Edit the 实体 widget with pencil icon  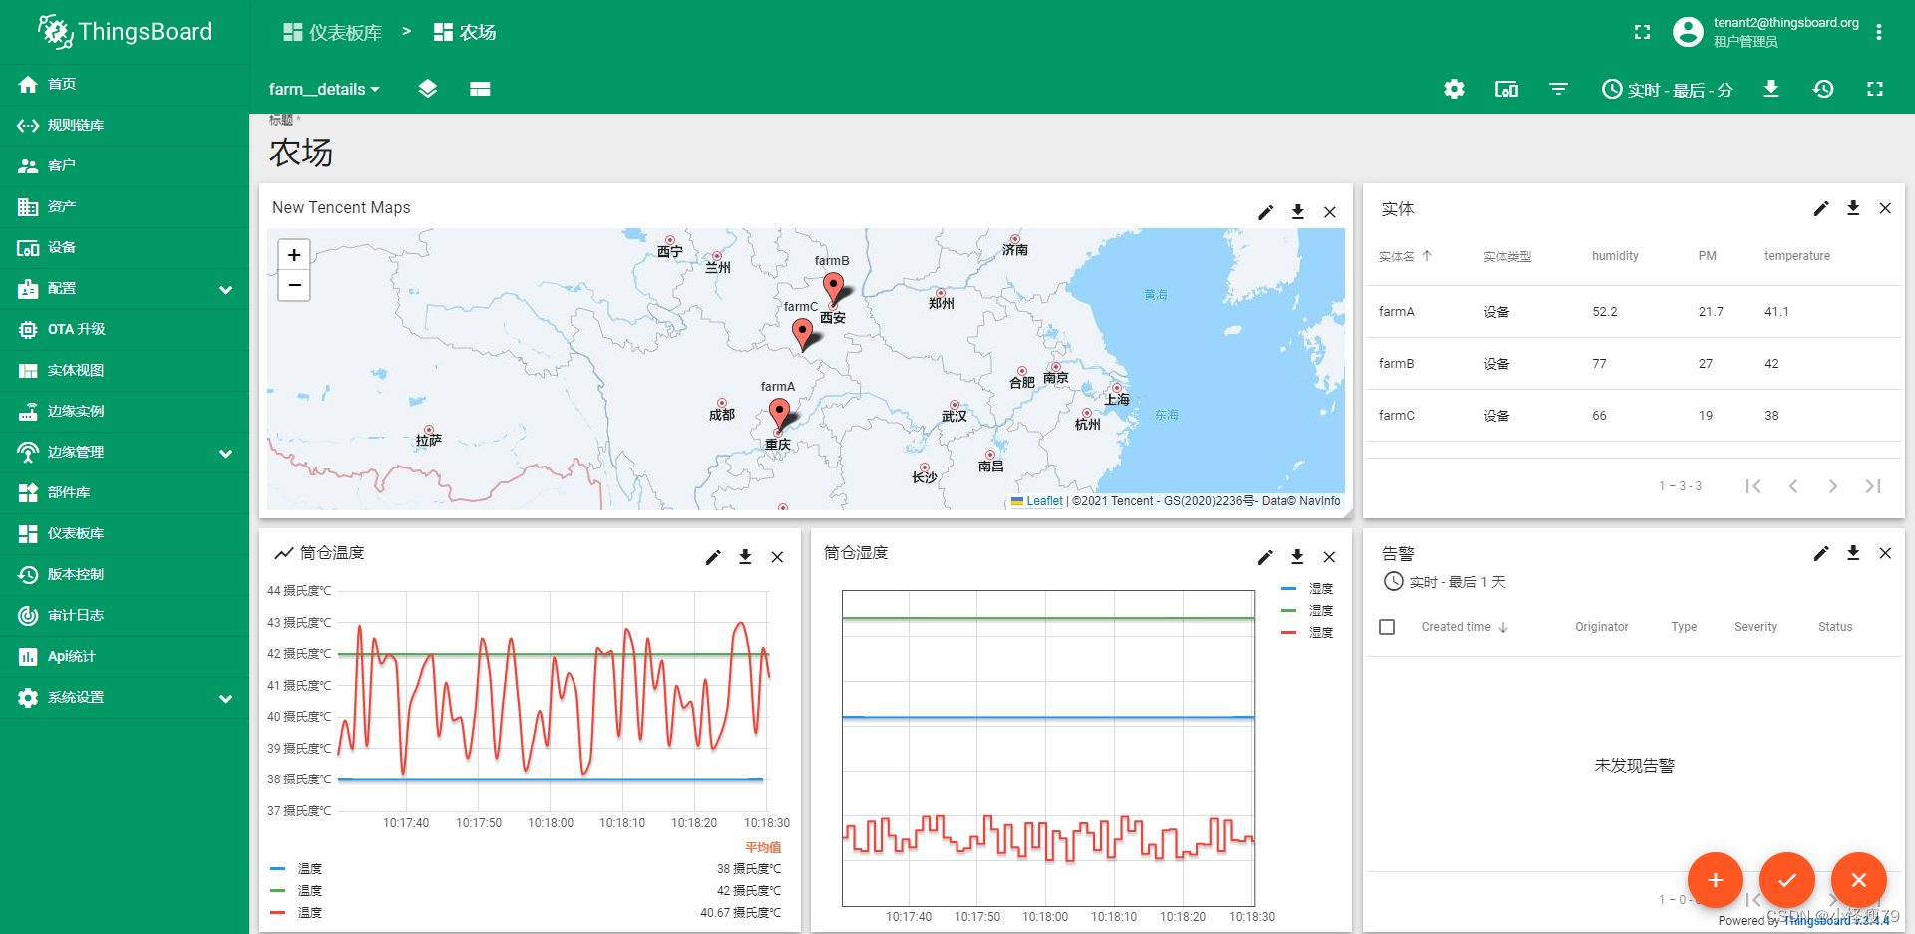tap(1821, 208)
